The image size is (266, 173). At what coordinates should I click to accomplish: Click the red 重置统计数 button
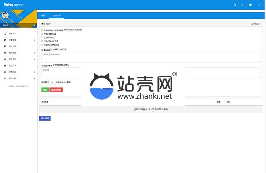click(56, 90)
